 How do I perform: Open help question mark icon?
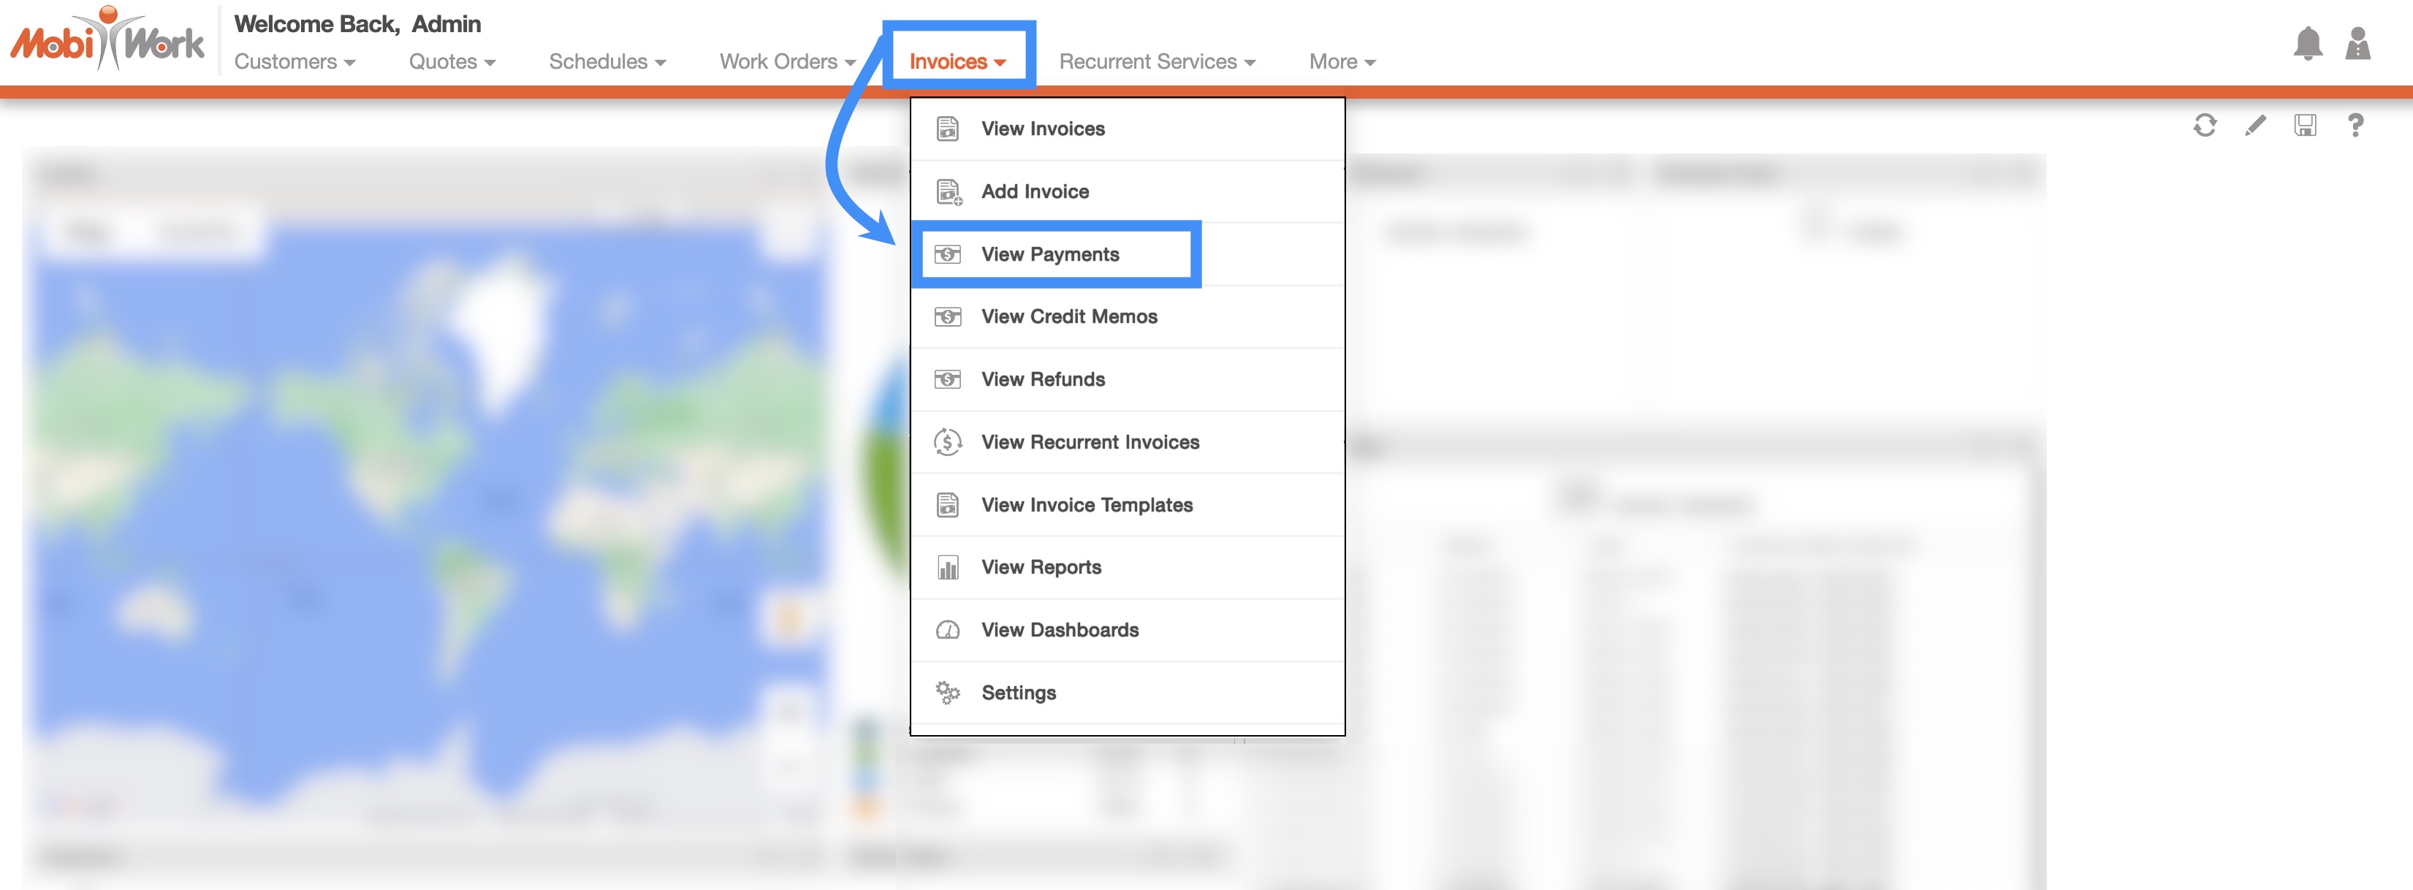pyautogui.click(x=2355, y=125)
